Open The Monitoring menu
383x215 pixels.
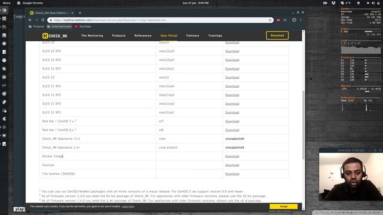[92, 36]
